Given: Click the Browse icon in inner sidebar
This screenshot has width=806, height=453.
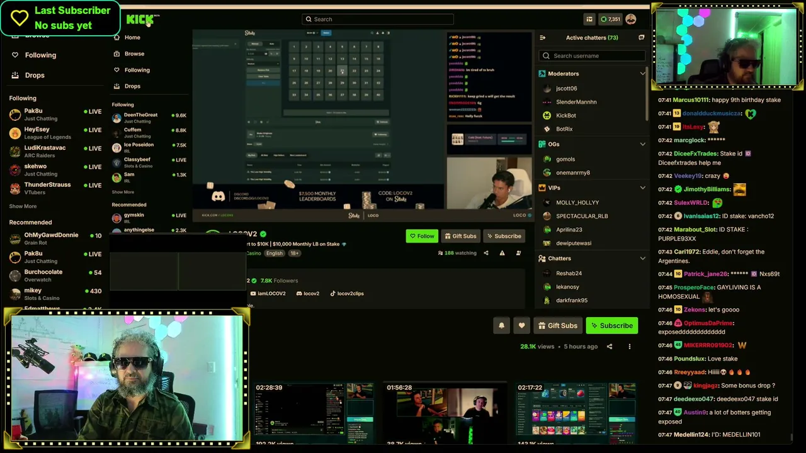Looking at the screenshot, I should coord(116,53).
